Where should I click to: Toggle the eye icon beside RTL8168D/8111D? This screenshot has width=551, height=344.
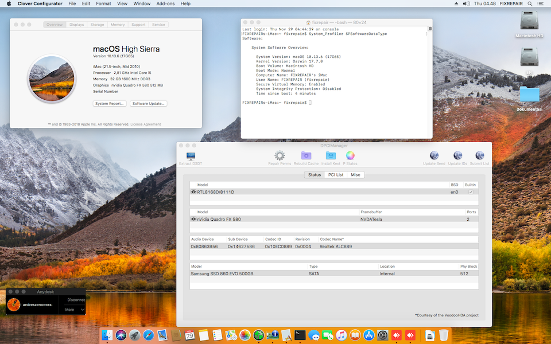point(193,192)
